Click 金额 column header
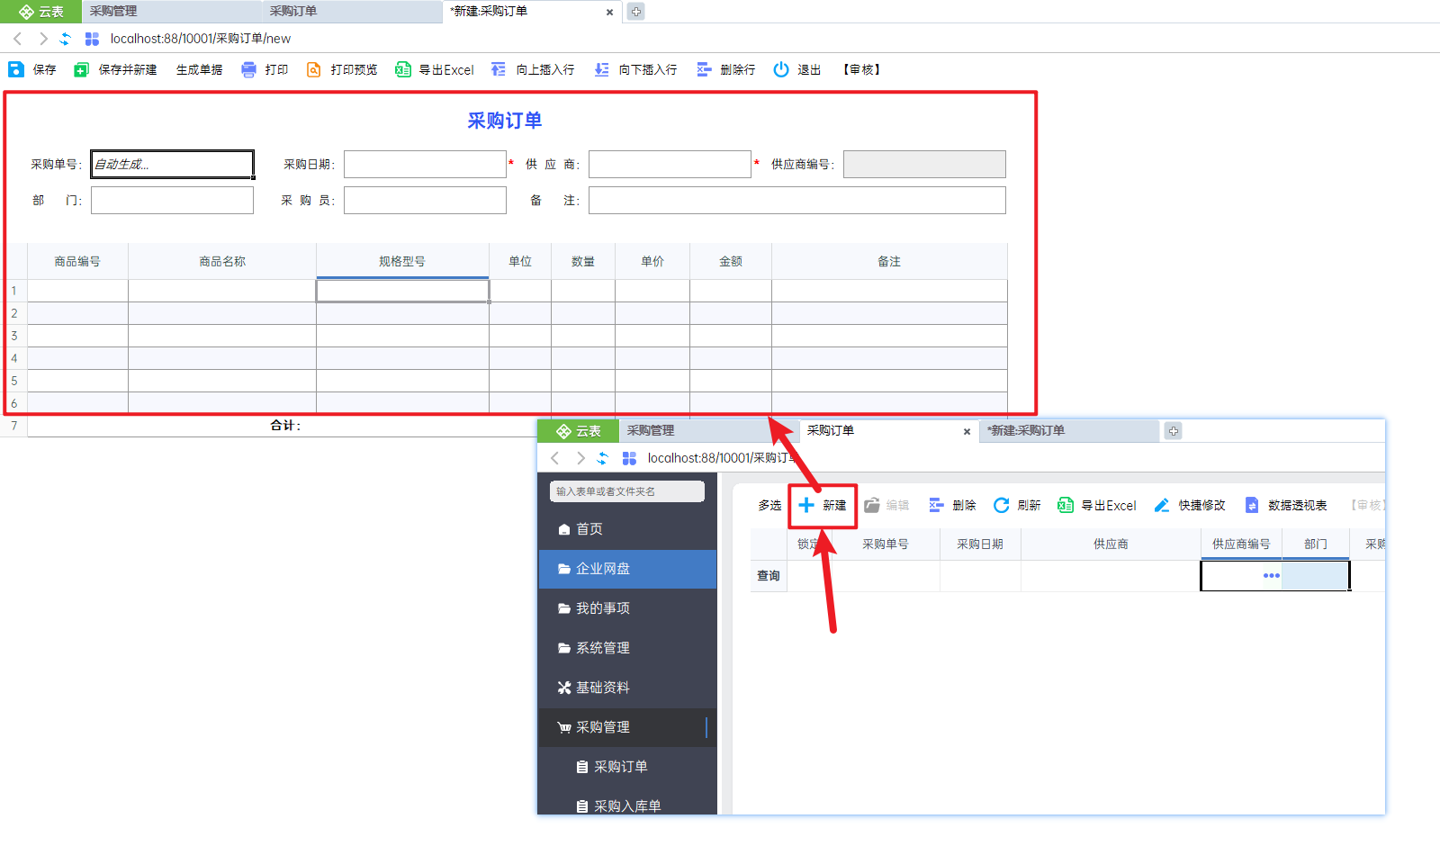Screen dimensions: 1440x855 tap(731, 261)
